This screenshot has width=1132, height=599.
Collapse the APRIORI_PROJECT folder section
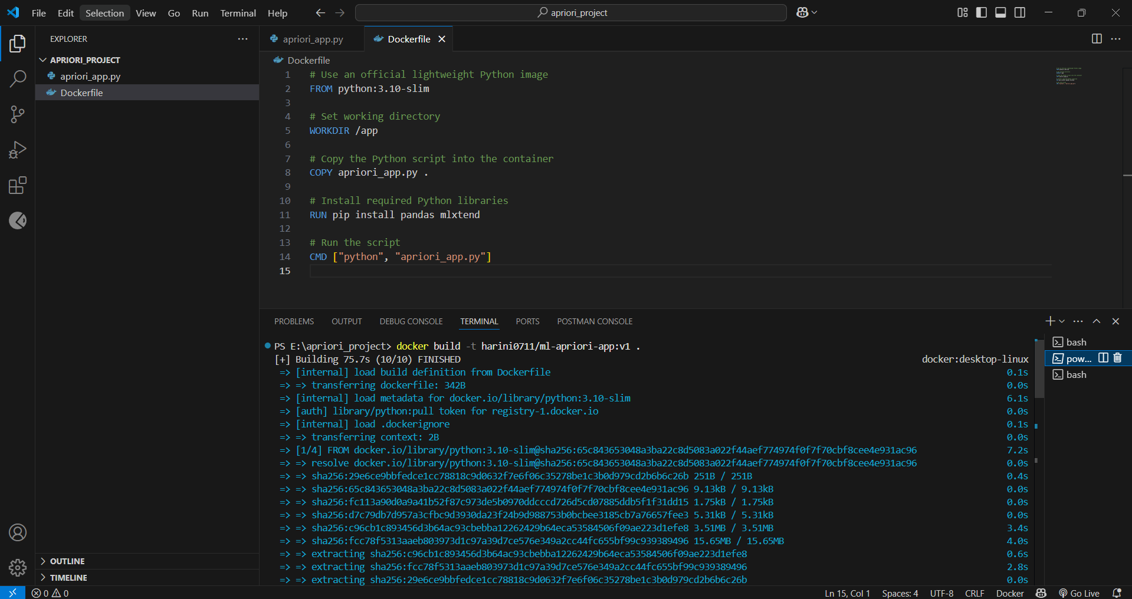click(x=86, y=60)
